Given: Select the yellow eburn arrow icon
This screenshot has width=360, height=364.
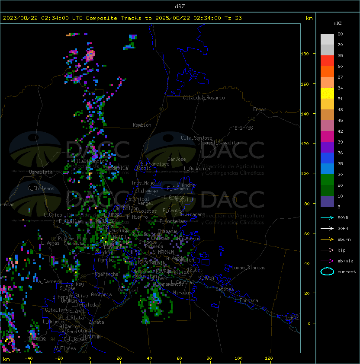Looking at the screenshot, I should coord(327,239).
